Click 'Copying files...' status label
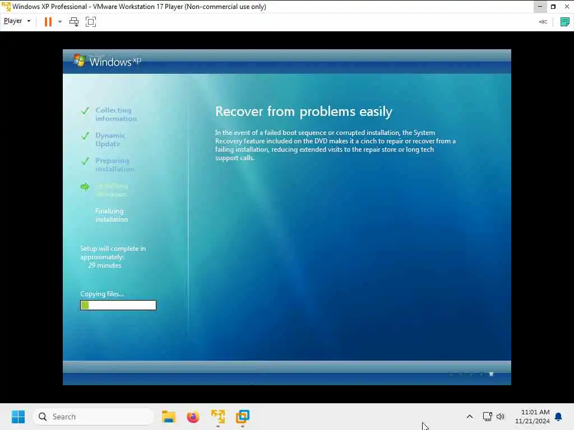The height and width of the screenshot is (430, 574). point(102,294)
